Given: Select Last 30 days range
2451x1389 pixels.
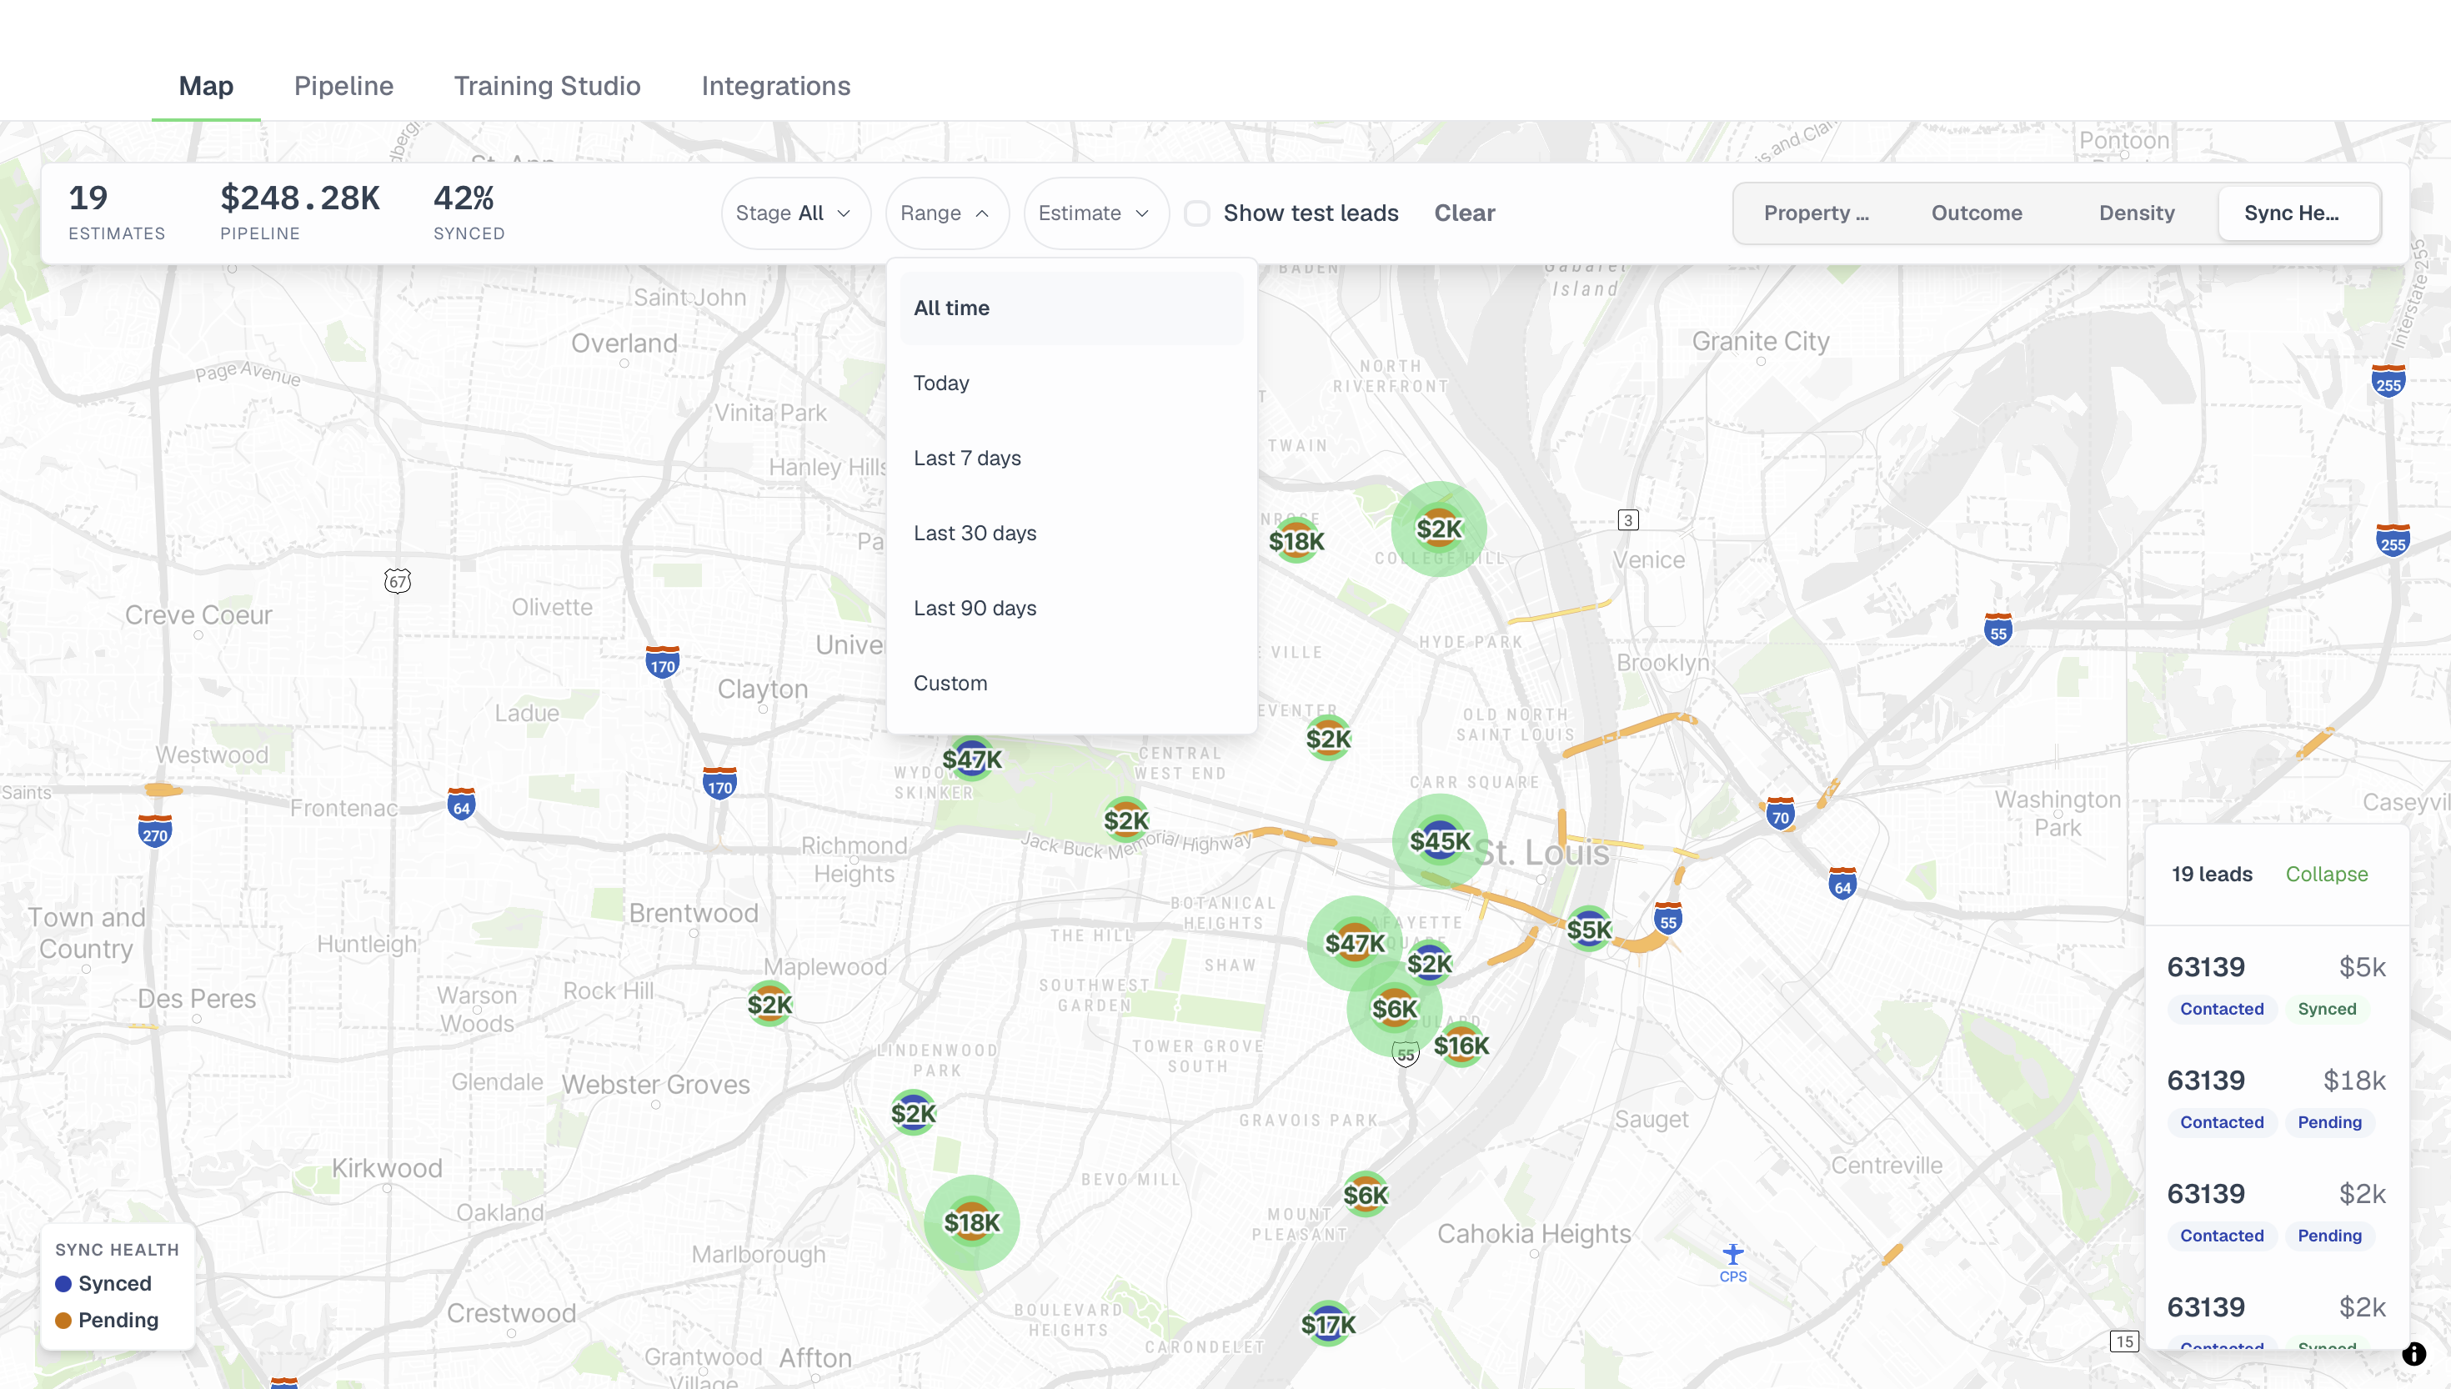Looking at the screenshot, I should click(x=1071, y=534).
